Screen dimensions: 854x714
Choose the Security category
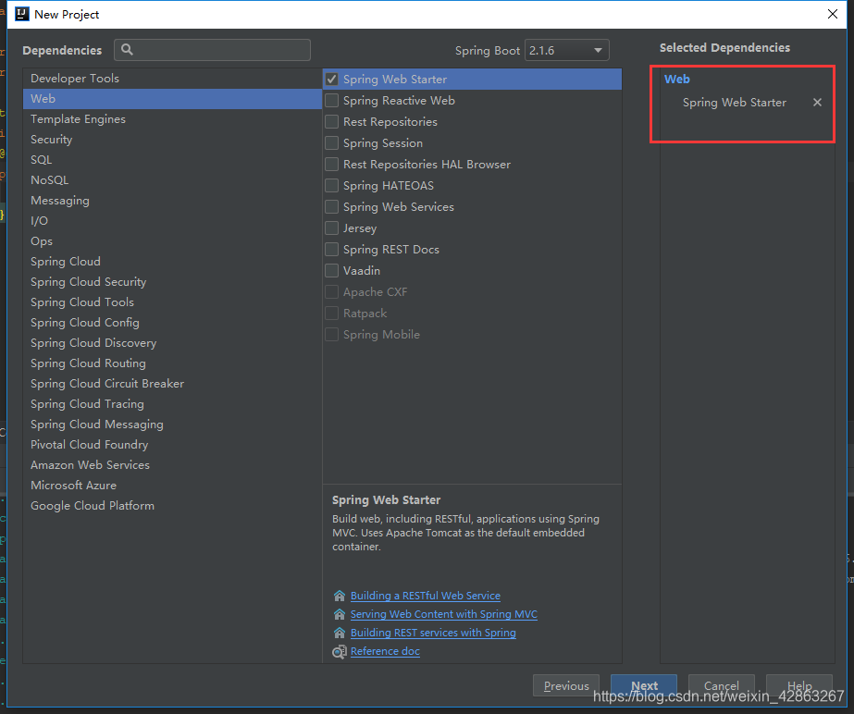point(172,140)
